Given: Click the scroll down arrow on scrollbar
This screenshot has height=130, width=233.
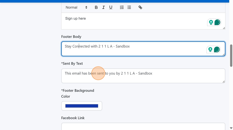Looking at the screenshot, I should pos(231,128).
